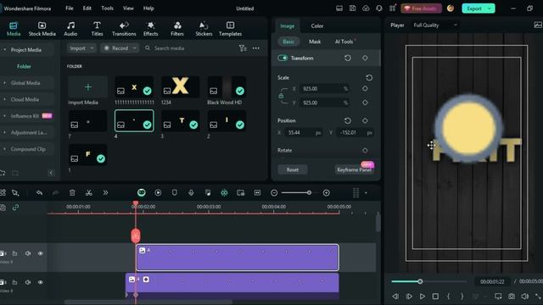Expand Influence Kit tree item
This screenshot has width=543, height=305.
pyautogui.click(x=4, y=116)
